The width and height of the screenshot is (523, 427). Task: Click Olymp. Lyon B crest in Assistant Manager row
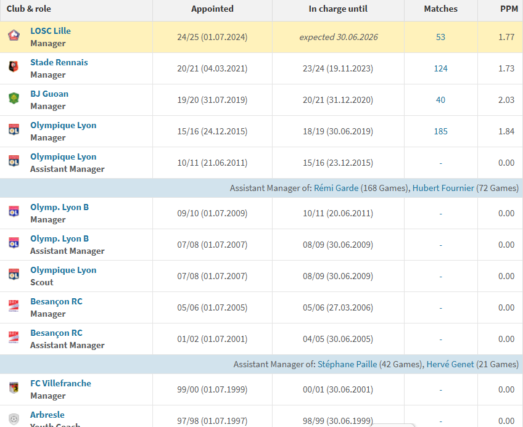[14, 243]
